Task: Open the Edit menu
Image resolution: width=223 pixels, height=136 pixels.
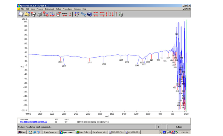Action: (x=27, y=9)
